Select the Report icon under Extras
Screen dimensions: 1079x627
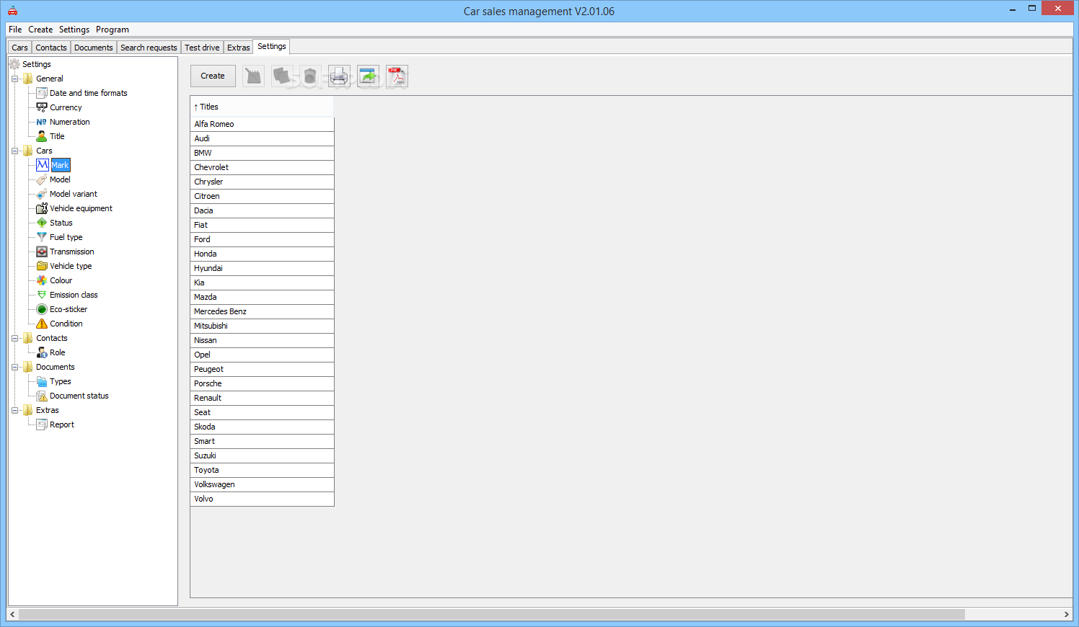click(x=42, y=424)
